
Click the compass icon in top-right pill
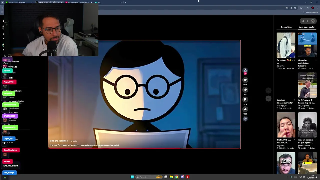tap(303, 21)
